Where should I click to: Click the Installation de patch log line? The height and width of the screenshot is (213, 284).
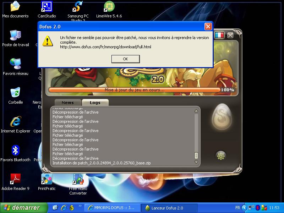pos(102,163)
